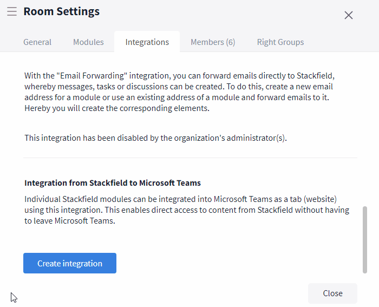Screen dimensions: 379x307
Task: Click the text about integration disabled by administrator(s)
Action: pyautogui.click(x=156, y=138)
